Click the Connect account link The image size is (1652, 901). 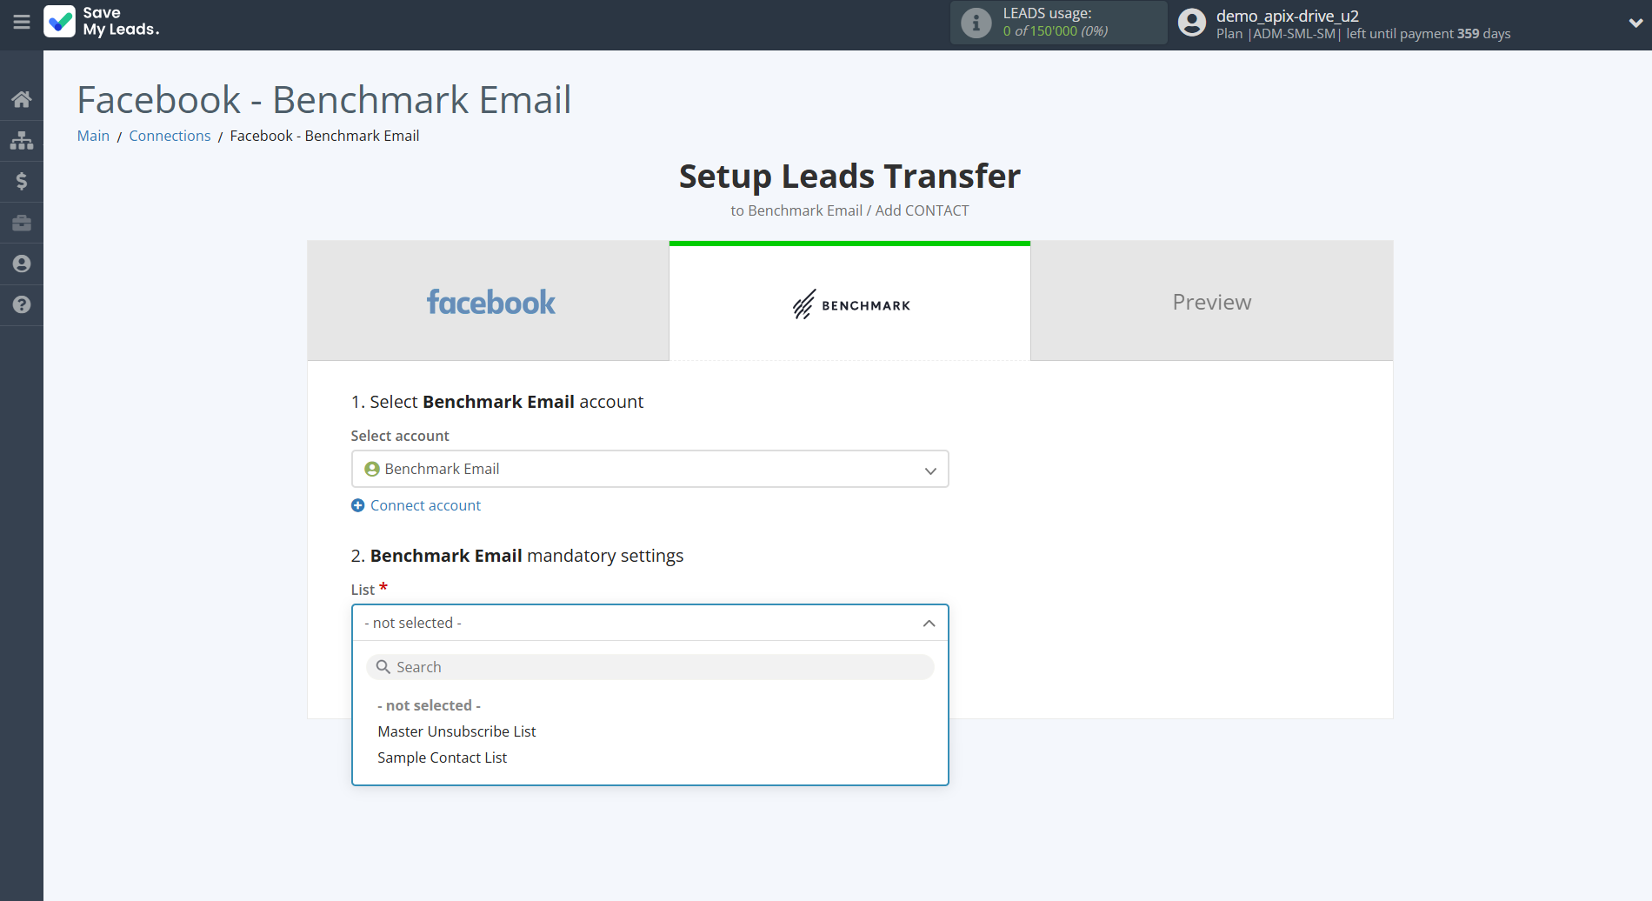tap(425, 505)
